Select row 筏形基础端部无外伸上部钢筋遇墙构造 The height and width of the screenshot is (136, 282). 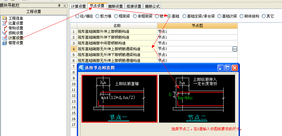point(117,60)
